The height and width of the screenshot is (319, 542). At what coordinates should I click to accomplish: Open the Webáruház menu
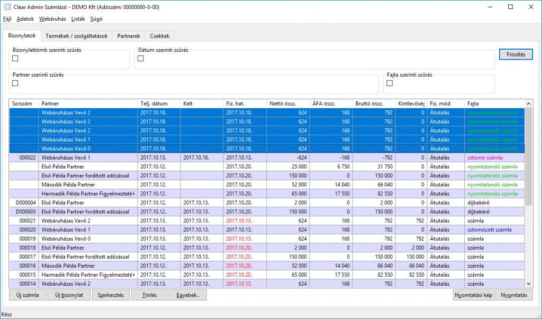tap(52, 19)
